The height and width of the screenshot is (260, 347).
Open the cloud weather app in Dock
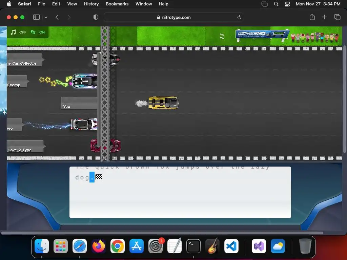(278, 246)
